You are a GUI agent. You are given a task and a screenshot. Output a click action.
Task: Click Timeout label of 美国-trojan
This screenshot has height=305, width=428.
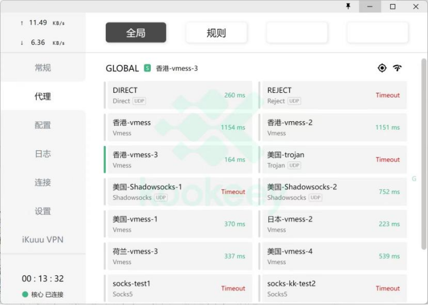point(388,160)
